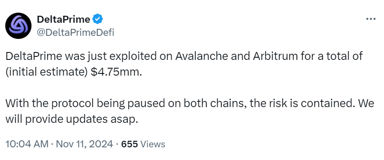Click the blue verified badge

[98, 19]
